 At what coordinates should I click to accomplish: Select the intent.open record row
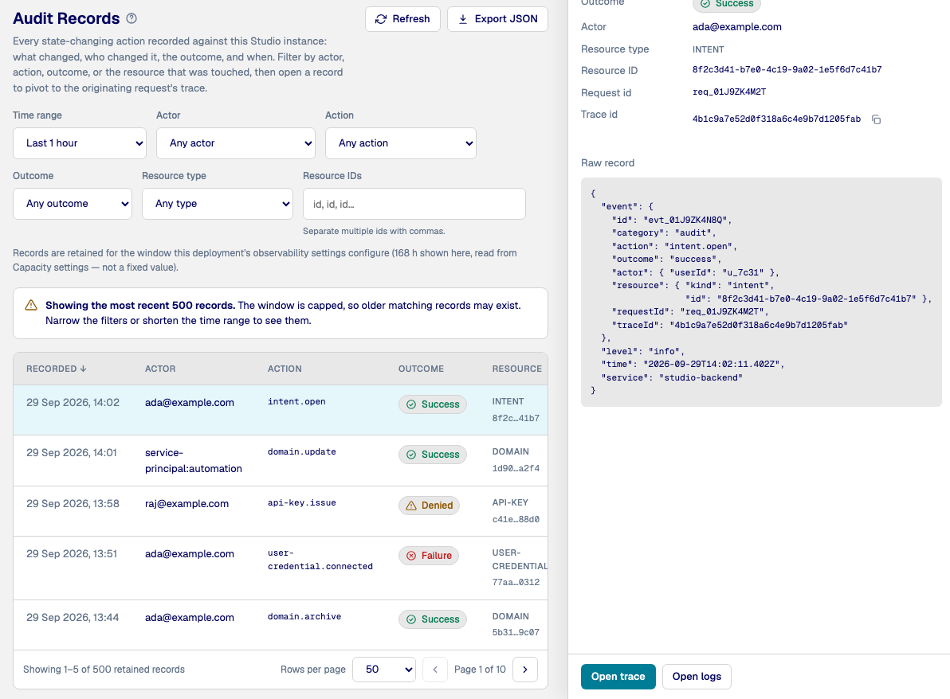pyautogui.click(x=281, y=410)
